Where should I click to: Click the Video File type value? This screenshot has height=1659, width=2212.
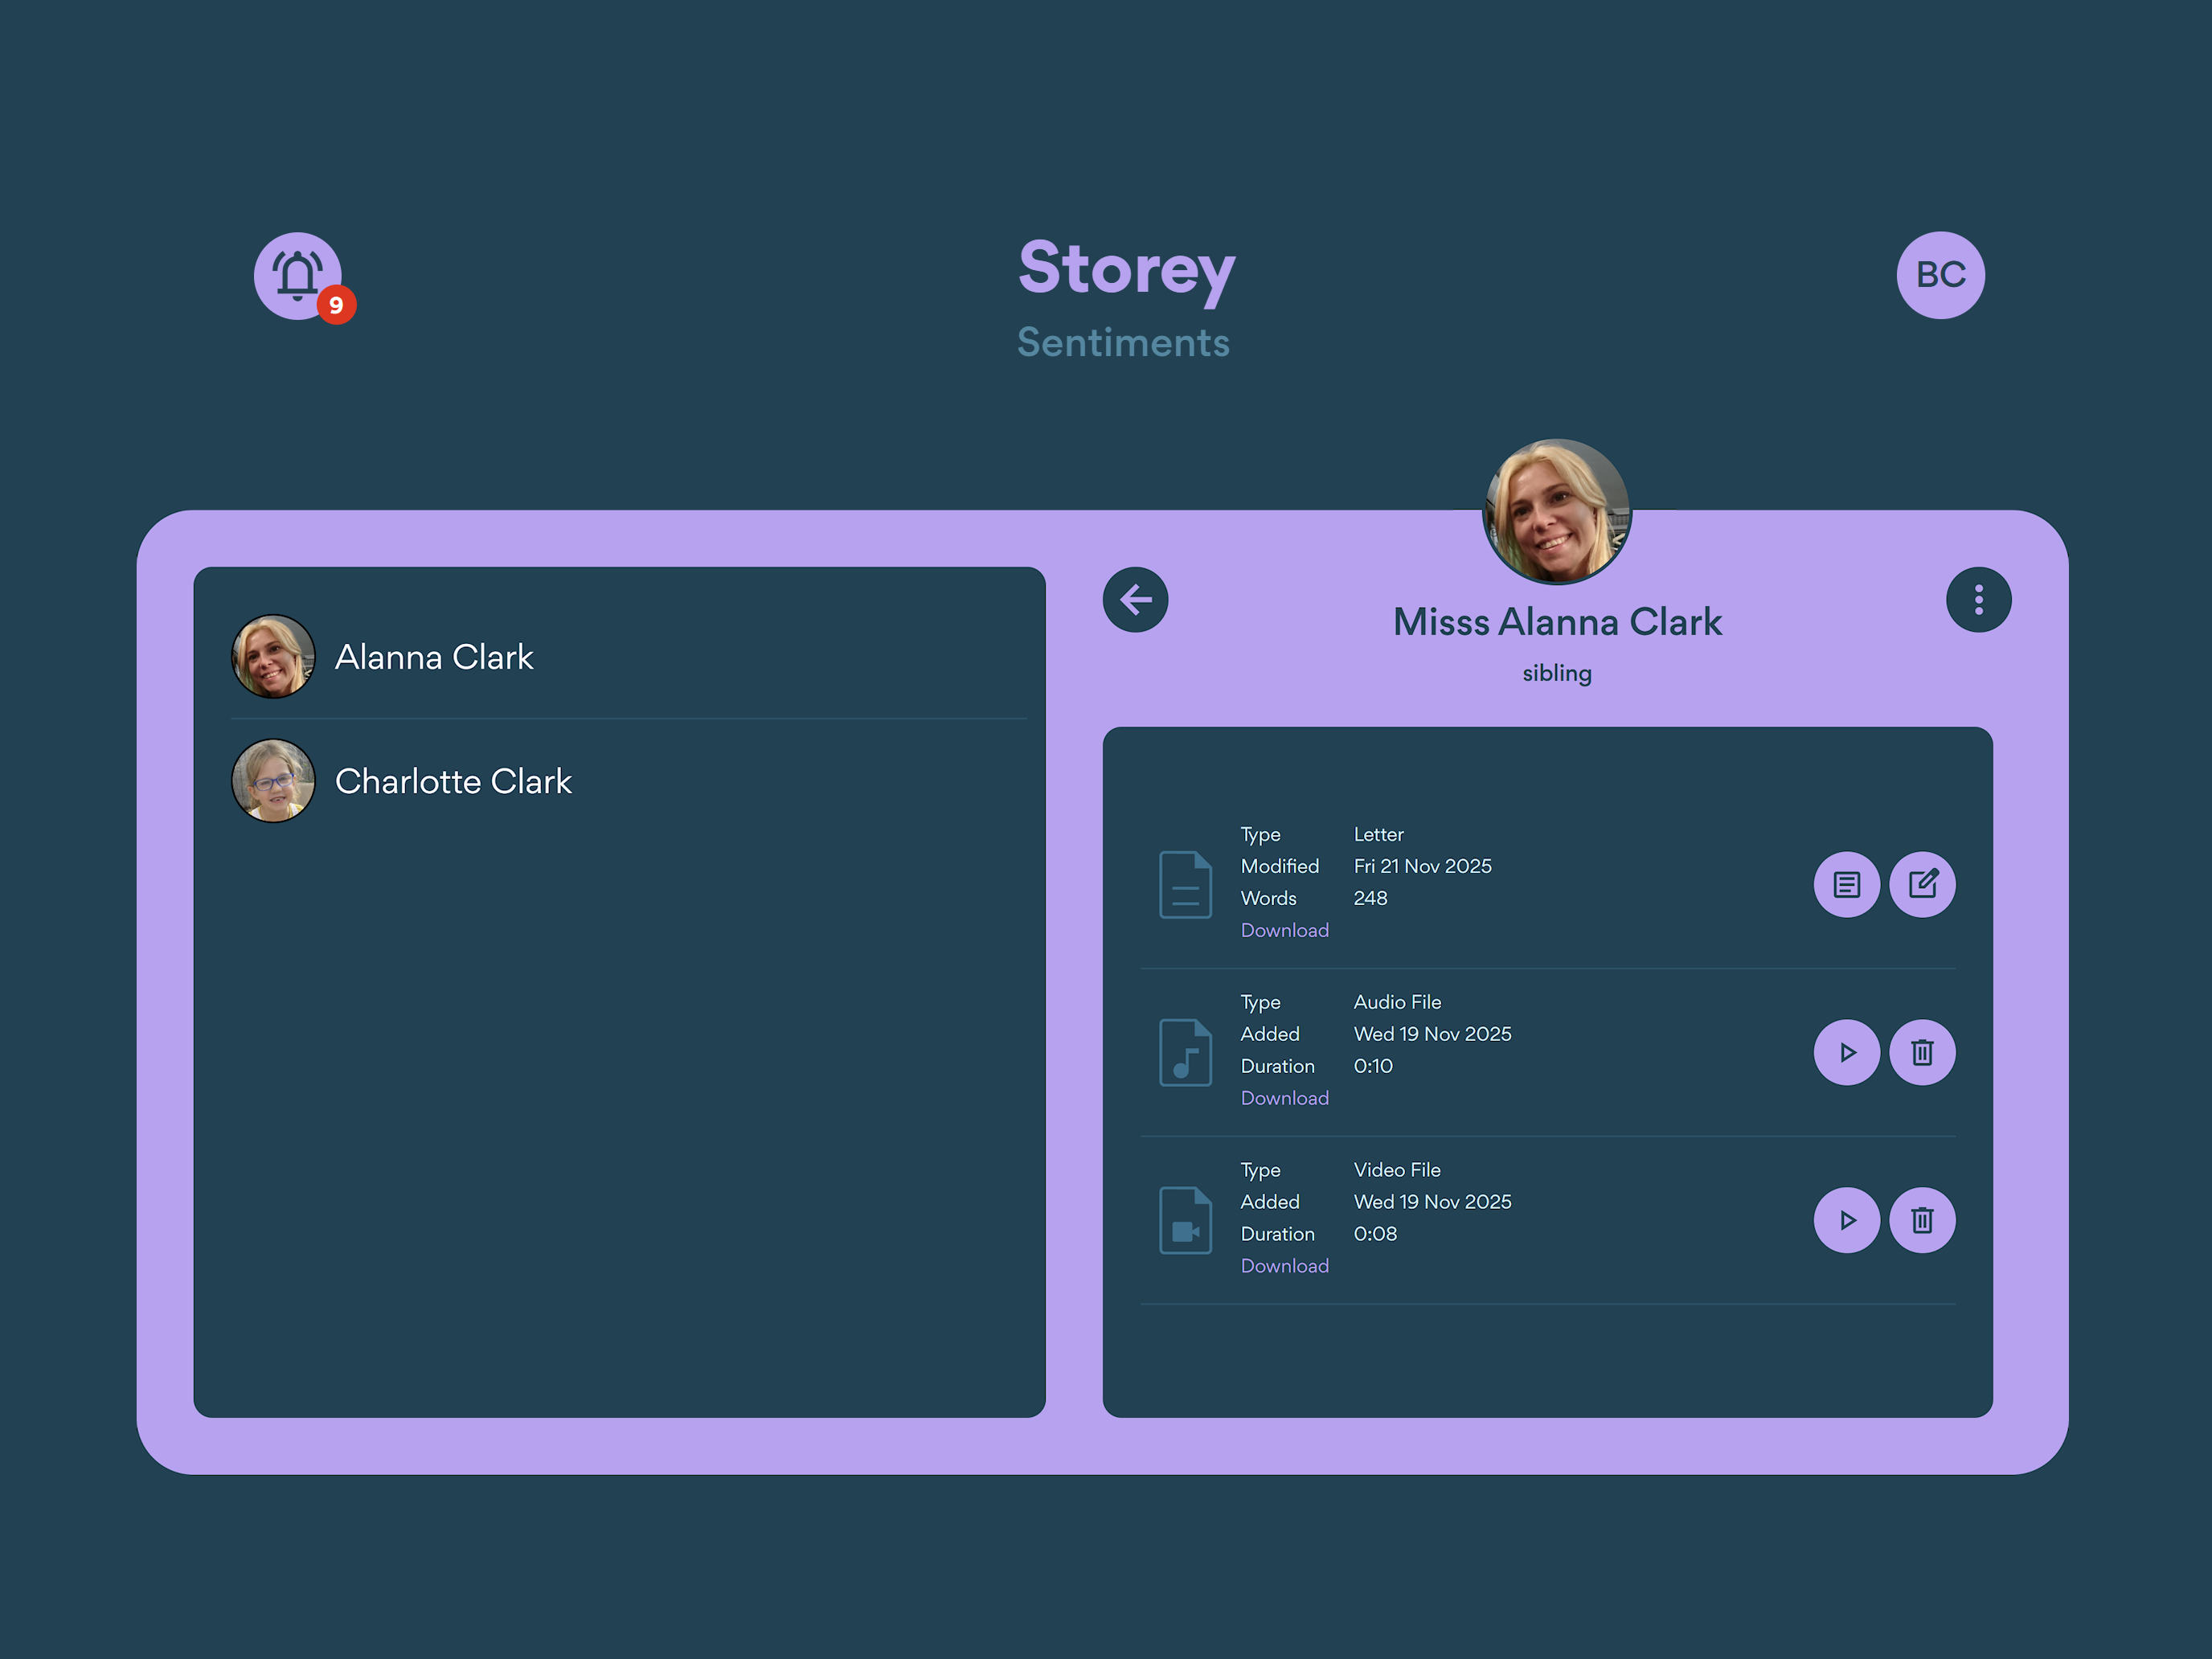pyautogui.click(x=1397, y=1170)
